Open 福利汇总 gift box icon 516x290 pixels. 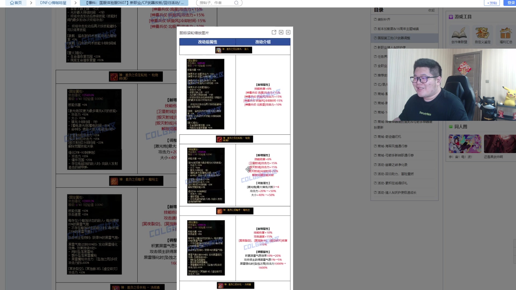pyautogui.click(x=506, y=33)
